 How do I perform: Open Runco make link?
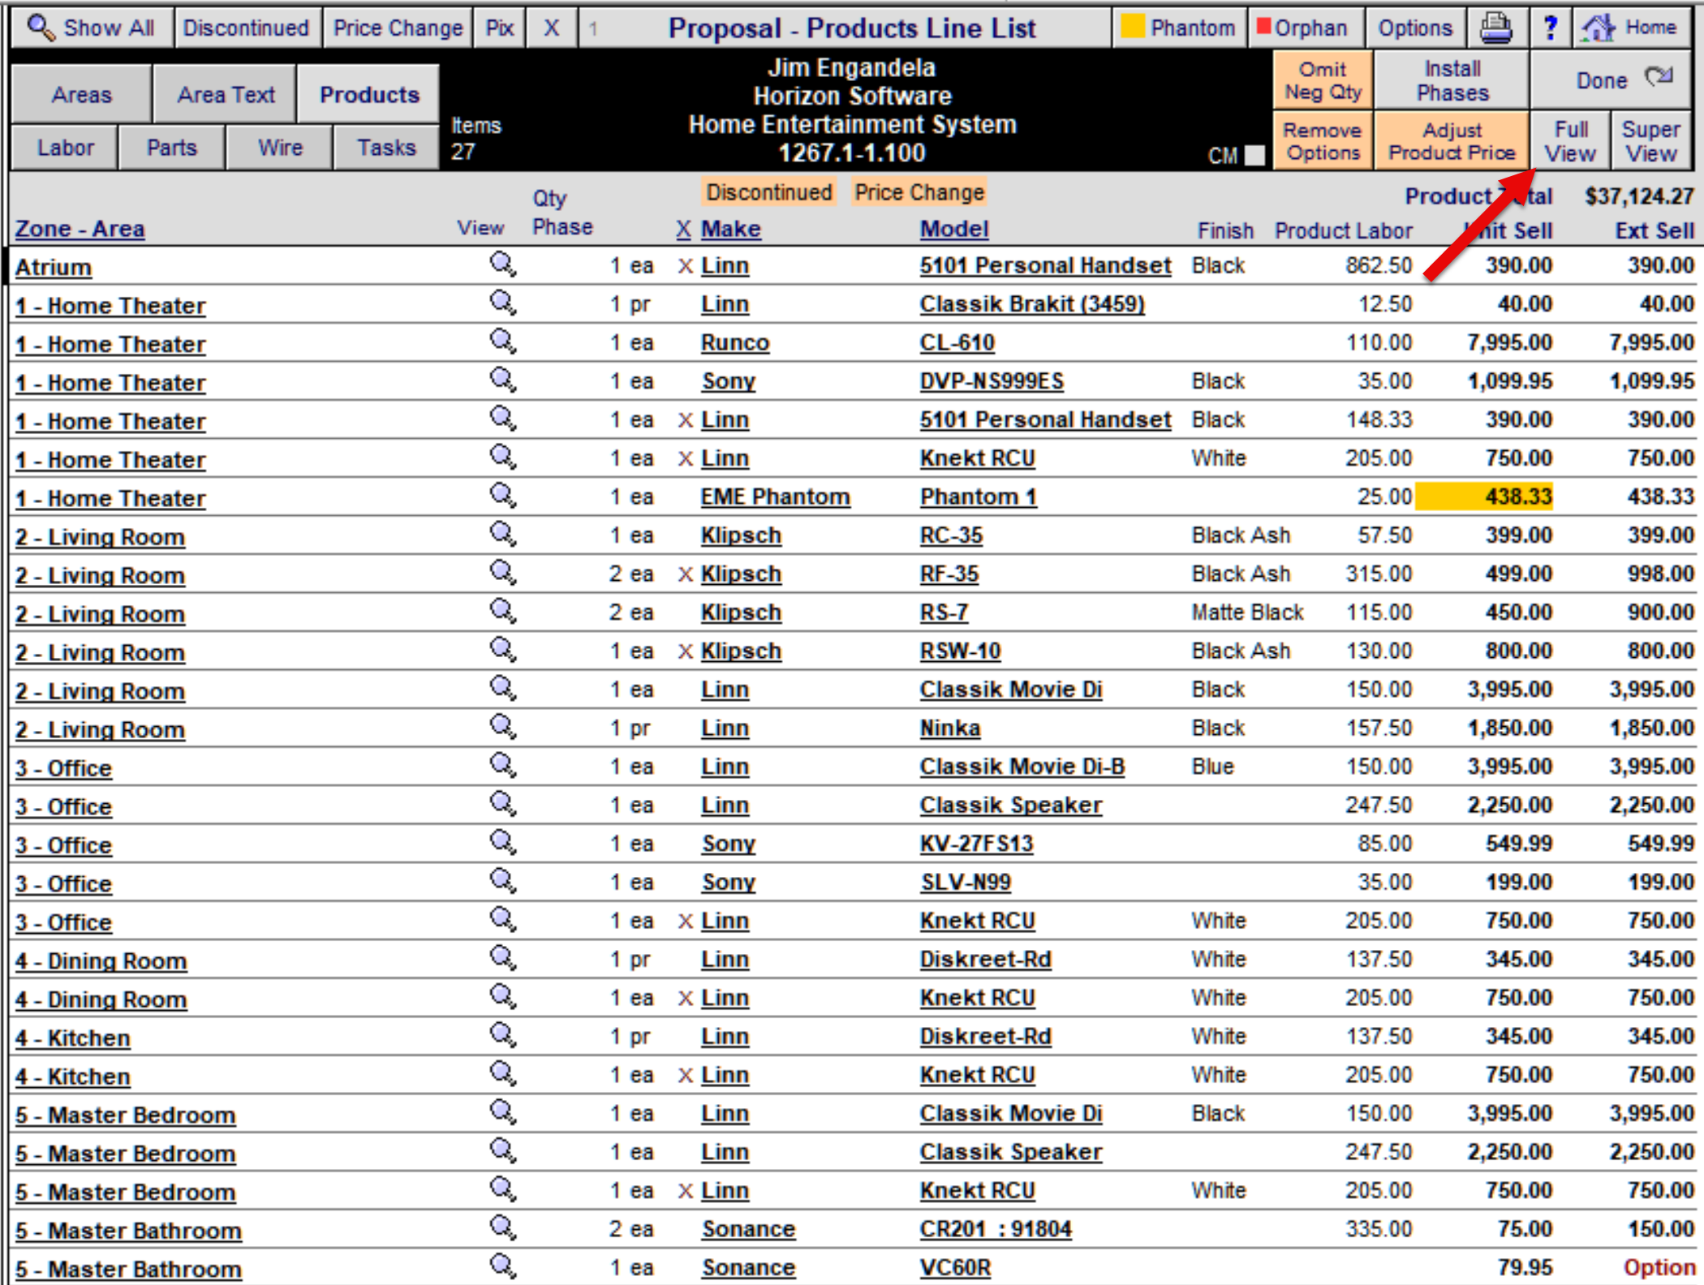734,343
